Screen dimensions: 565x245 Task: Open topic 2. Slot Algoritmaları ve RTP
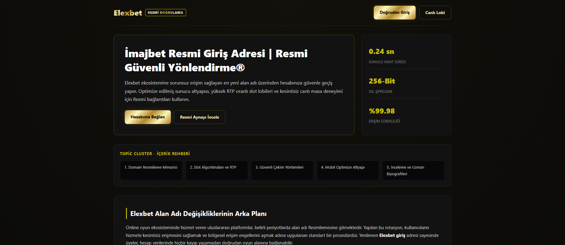(x=217, y=170)
